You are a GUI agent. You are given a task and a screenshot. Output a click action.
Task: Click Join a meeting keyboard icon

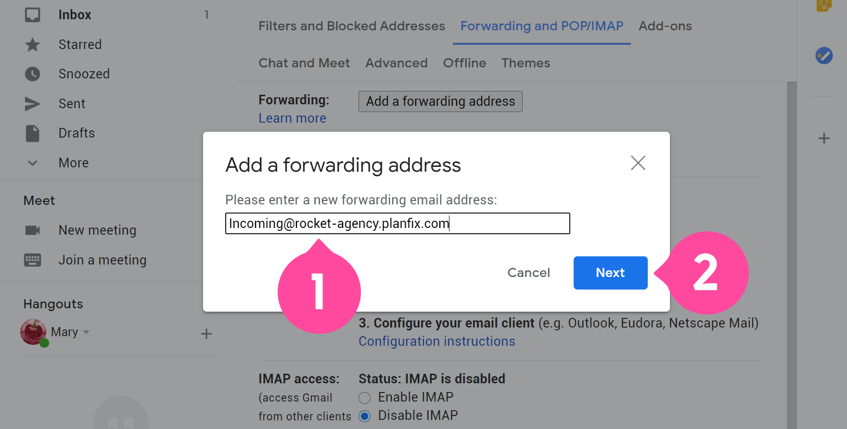point(33,260)
